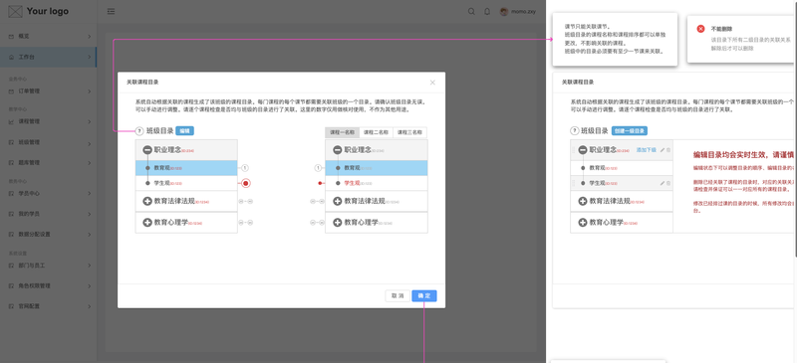Click the 学员中心 sidebar icon
The width and height of the screenshot is (797, 363).
pos(11,193)
